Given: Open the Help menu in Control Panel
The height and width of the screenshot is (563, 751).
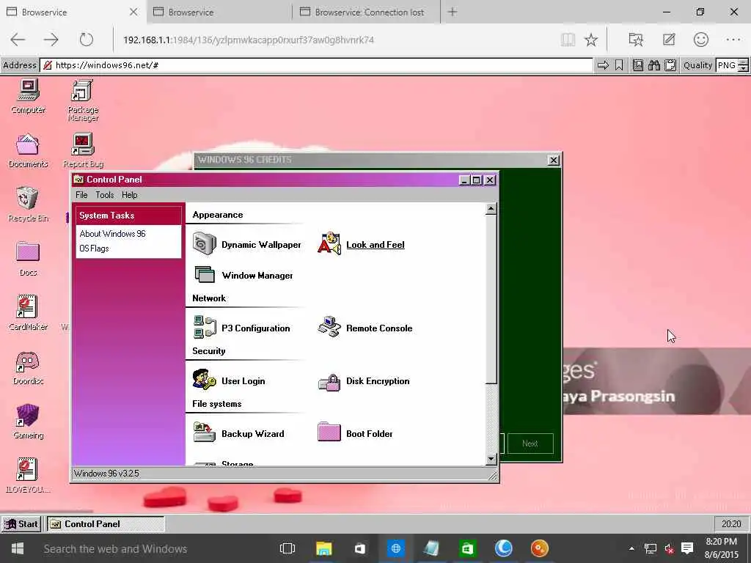Looking at the screenshot, I should (x=129, y=195).
